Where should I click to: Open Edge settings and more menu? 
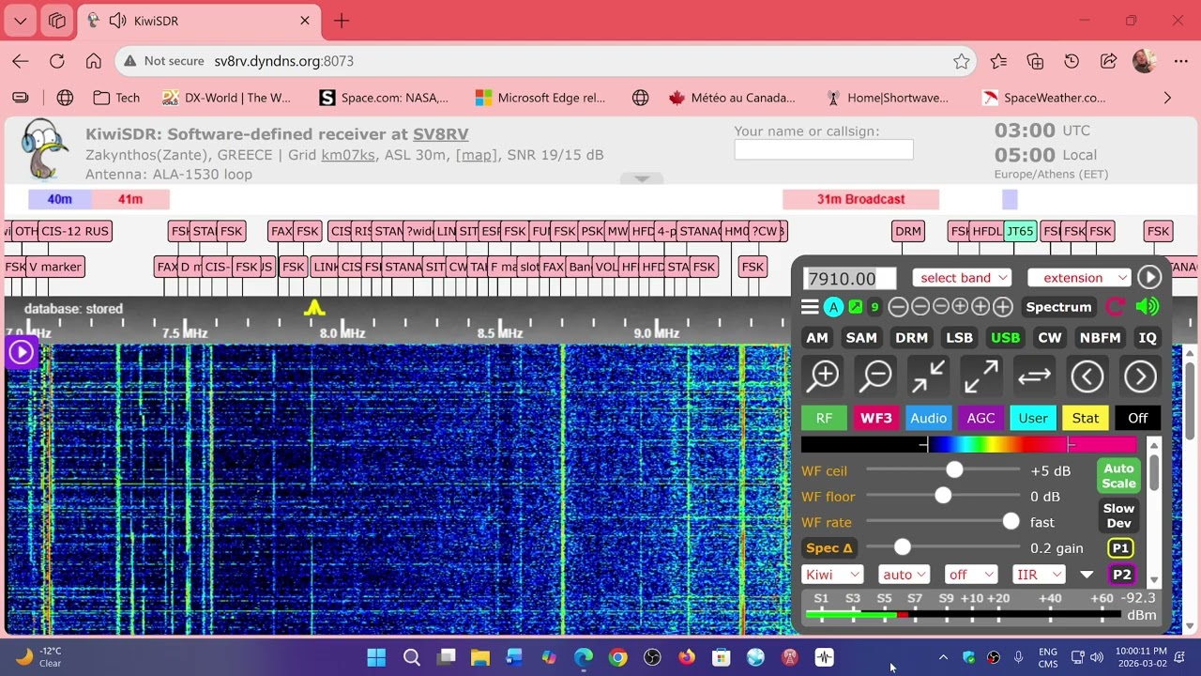tap(1180, 61)
